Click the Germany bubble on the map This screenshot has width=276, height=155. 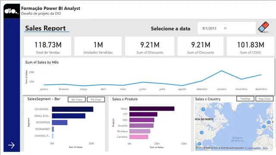click(269, 122)
